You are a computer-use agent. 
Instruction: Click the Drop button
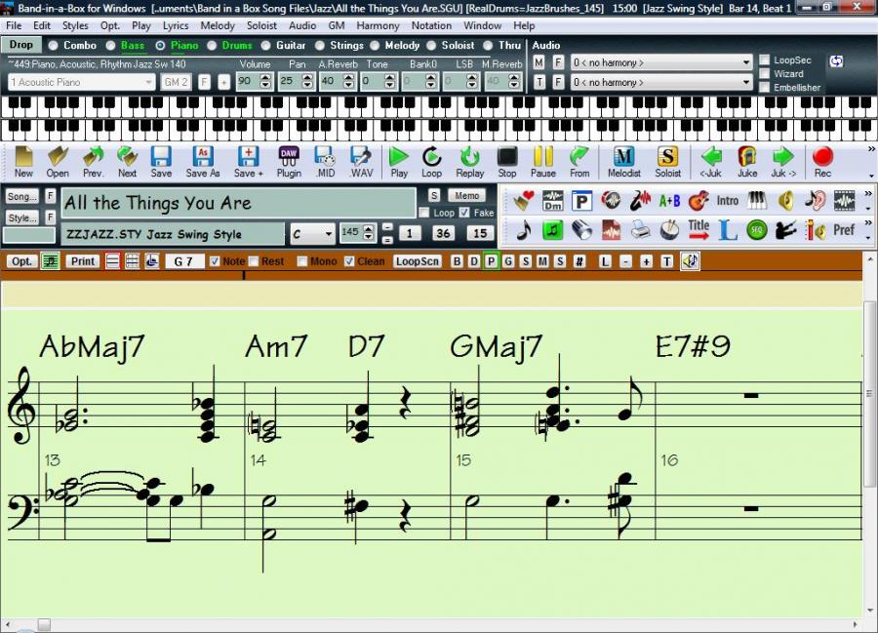pyautogui.click(x=20, y=45)
